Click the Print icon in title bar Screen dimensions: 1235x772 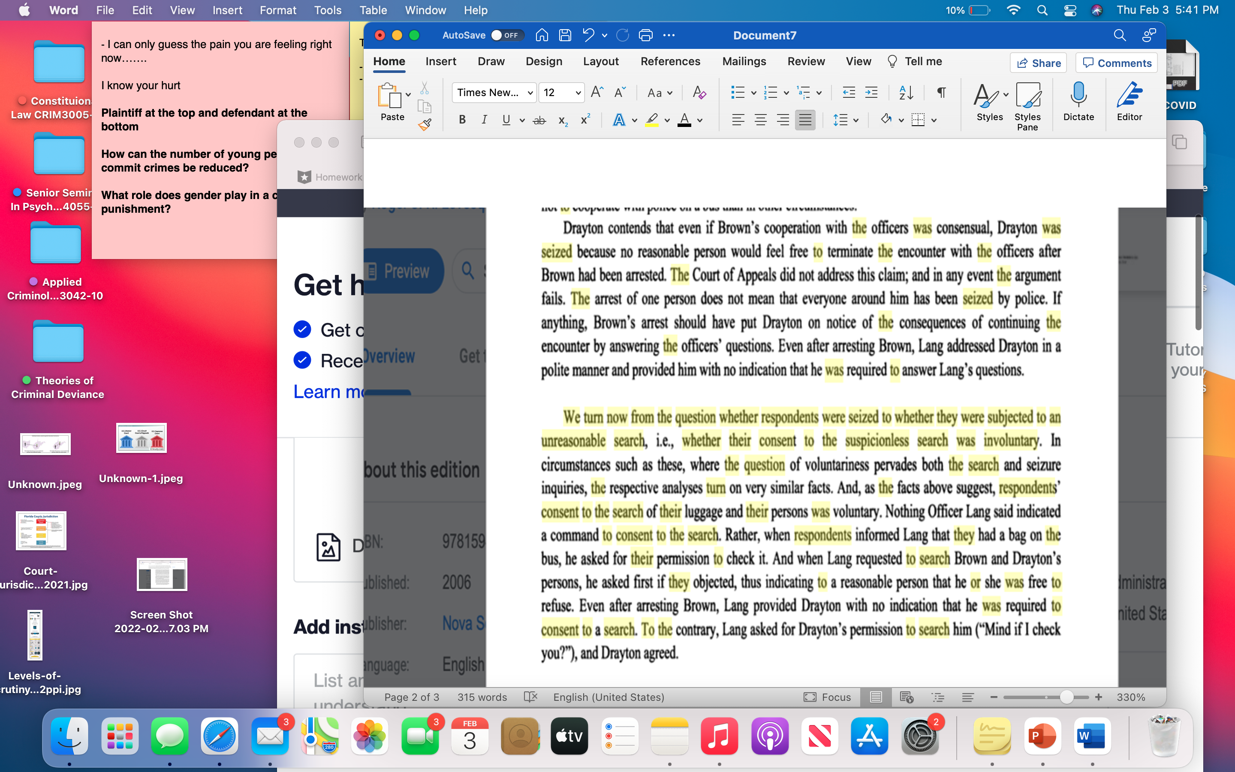tap(645, 35)
